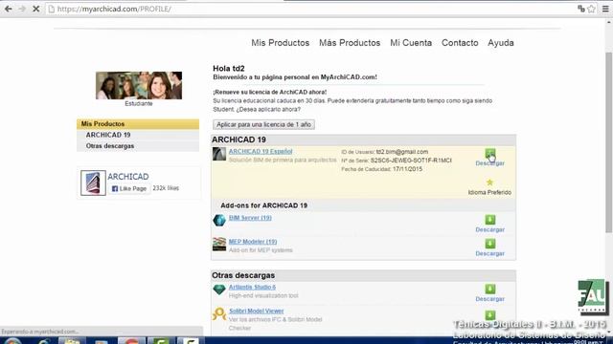Open Más Productos top menu
This screenshot has width=613, height=344.
pyautogui.click(x=350, y=43)
